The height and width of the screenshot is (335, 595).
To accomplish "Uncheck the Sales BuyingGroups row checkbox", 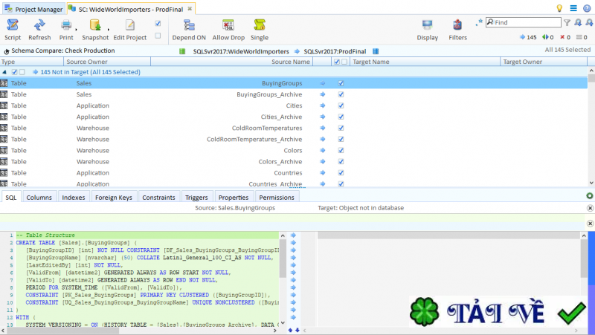I will pyautogui.click(x=341, y=84).
